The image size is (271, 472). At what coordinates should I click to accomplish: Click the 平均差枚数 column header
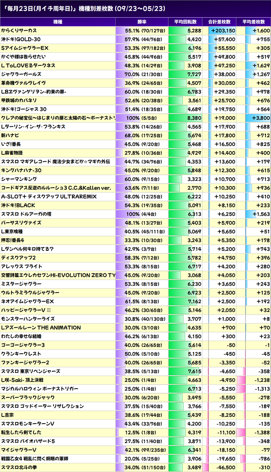254,22
